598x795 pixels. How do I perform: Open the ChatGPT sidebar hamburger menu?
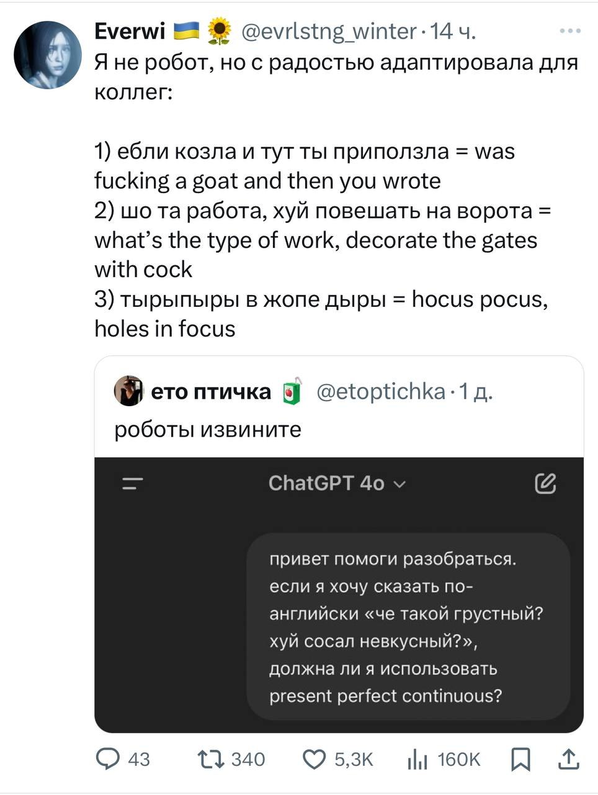[x=132, y=484]
